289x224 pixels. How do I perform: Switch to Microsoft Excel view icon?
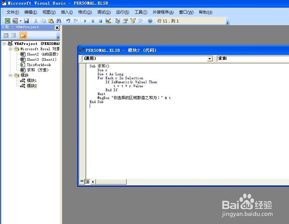(8, 21)
